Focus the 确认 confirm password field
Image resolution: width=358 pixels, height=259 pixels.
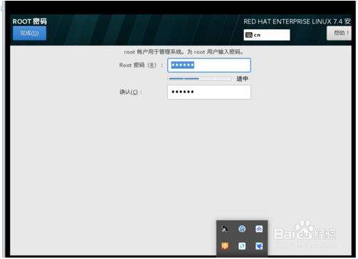(x=209, y=92)
